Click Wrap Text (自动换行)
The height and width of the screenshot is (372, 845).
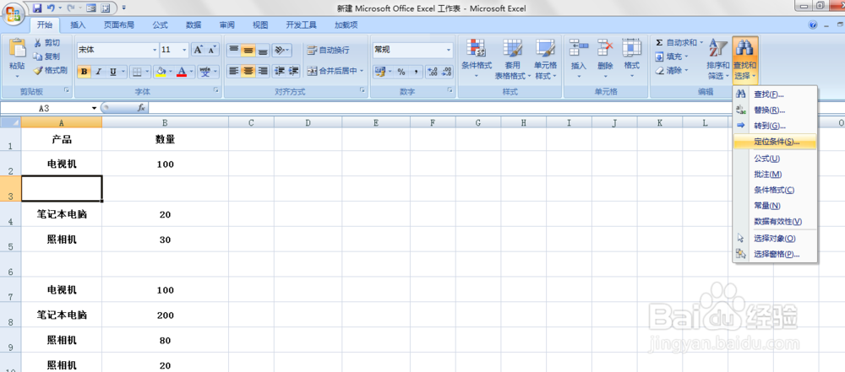(x=328, y=50)
